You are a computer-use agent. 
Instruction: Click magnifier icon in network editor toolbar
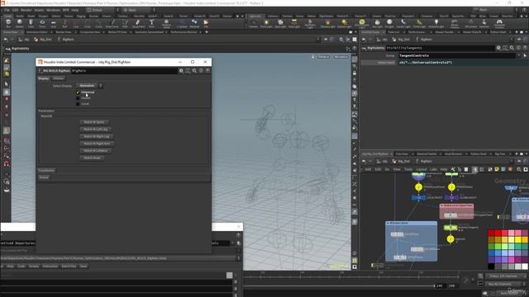519,169
